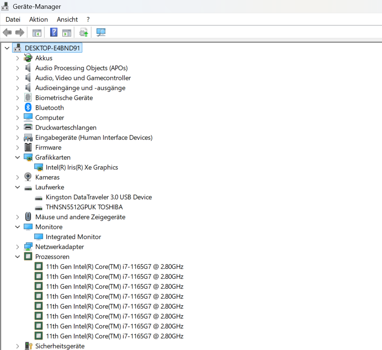This screenshot has width=382, height=350.
Task: Click the Audioeingänge und -ausgänge speaker icon
Action: [x=28, y=87]
